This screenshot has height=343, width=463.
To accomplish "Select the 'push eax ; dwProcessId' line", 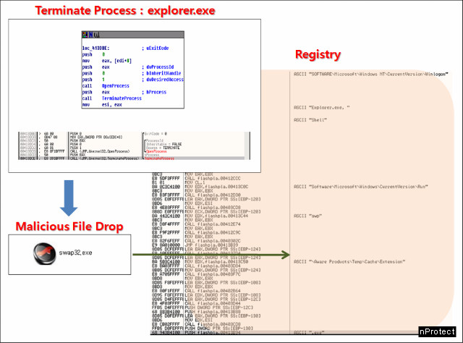I will pyautogui.click(x=128, y=67).
